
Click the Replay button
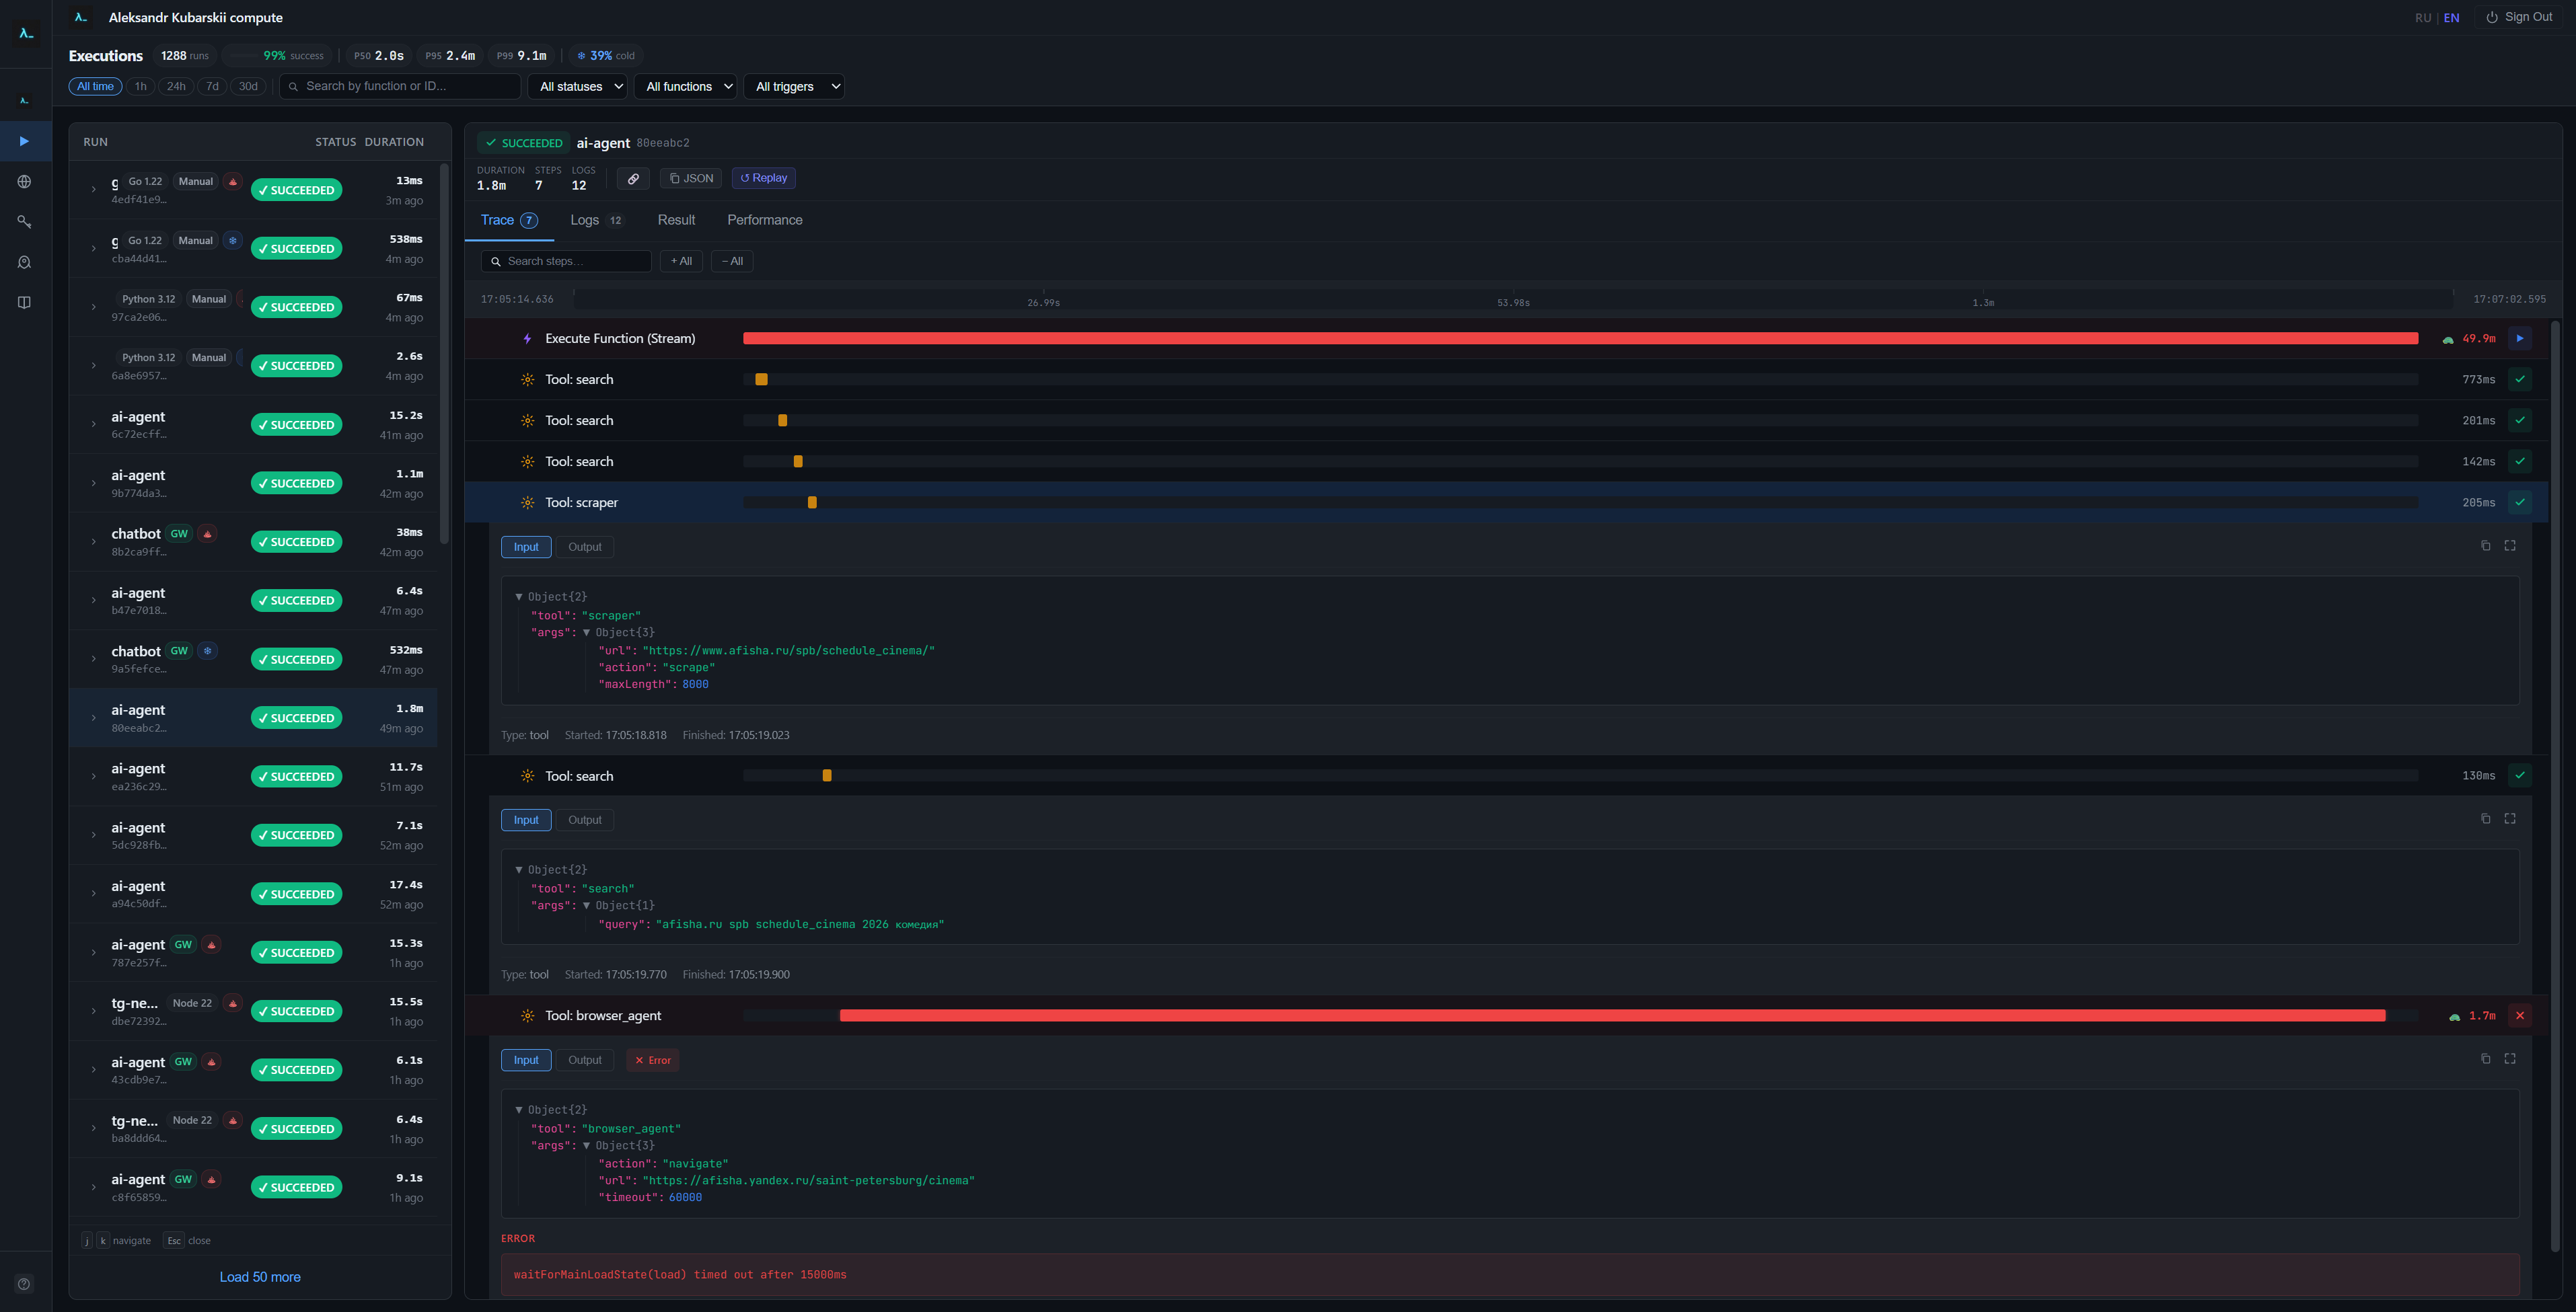763,178
